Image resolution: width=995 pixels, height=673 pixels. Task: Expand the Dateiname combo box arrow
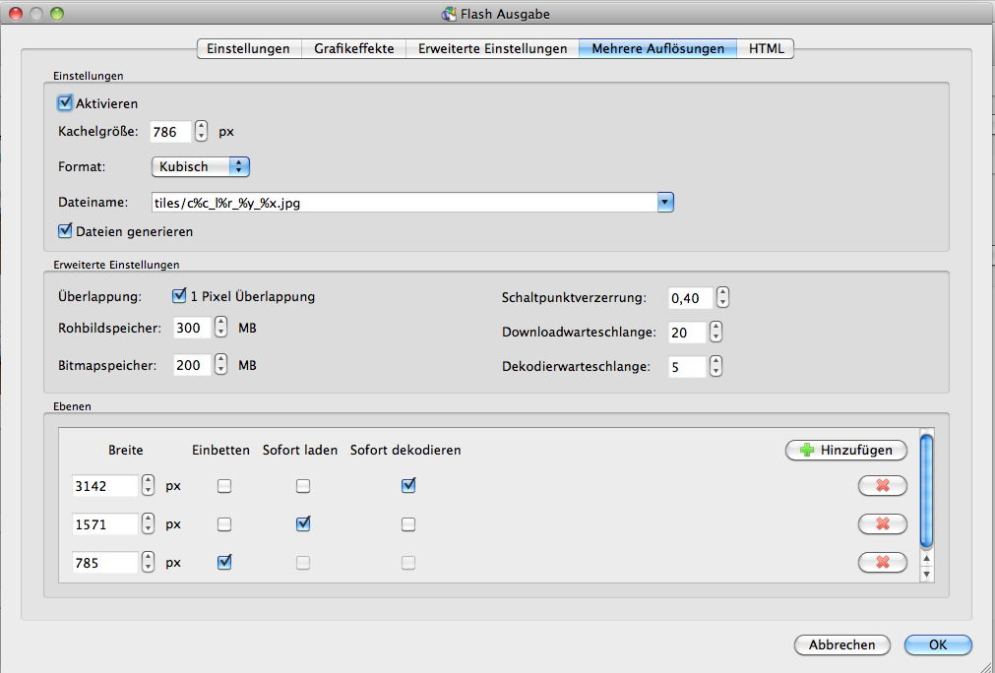click(x=665, y=203)
